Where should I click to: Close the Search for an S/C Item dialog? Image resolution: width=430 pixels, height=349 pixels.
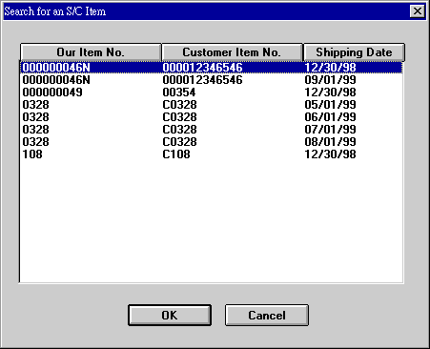pyautogui.click(x=418, y=11)
